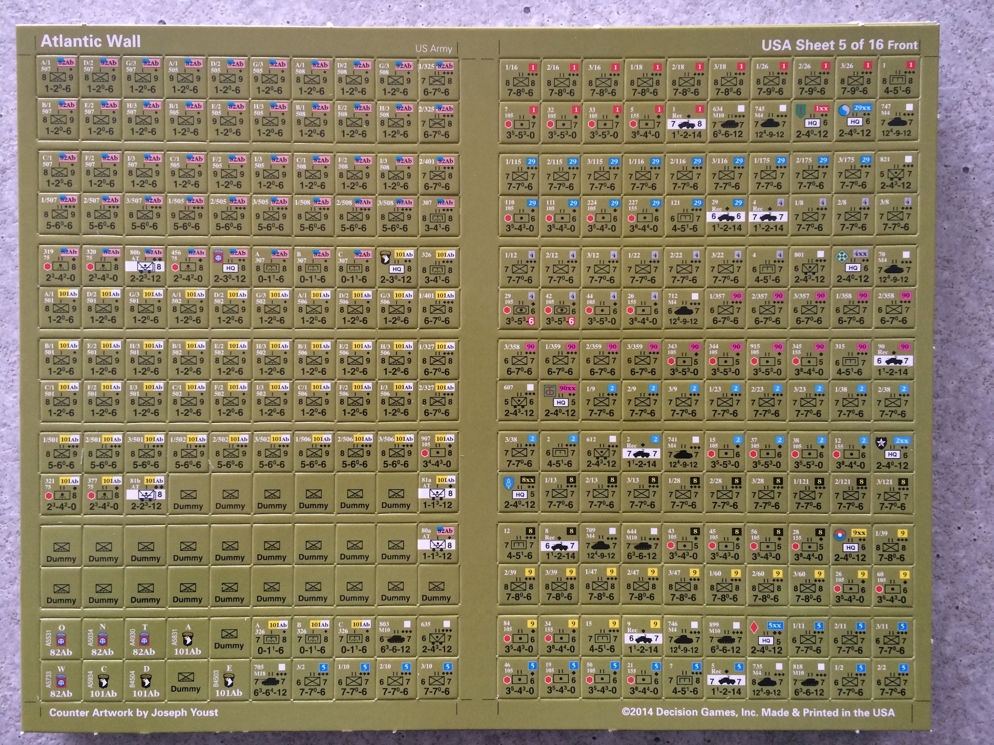This screenshot has width=994, height=745.
Task: Select the 705 M18 tank destroyer counter
Action: click(x=272, y=680)
